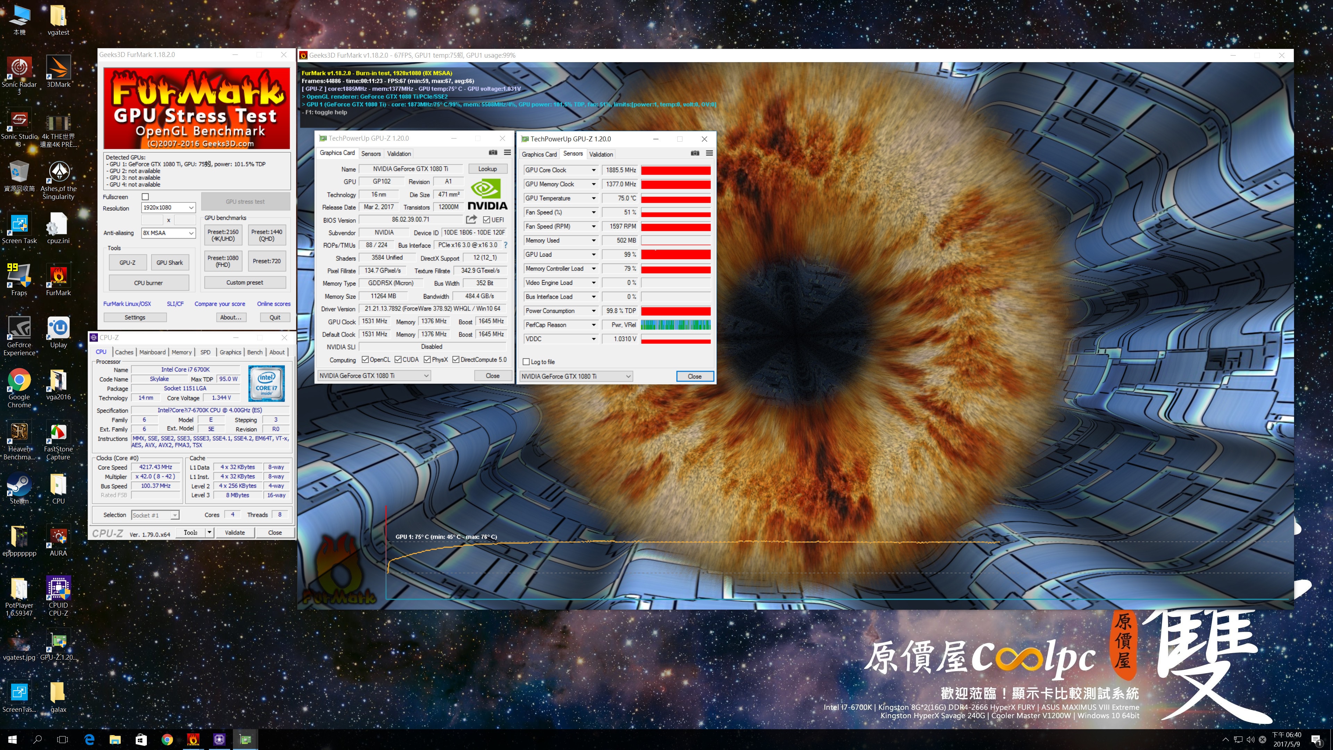
Task: Switch to the SPD tab in CPU-Z
Action: (206, 352)
